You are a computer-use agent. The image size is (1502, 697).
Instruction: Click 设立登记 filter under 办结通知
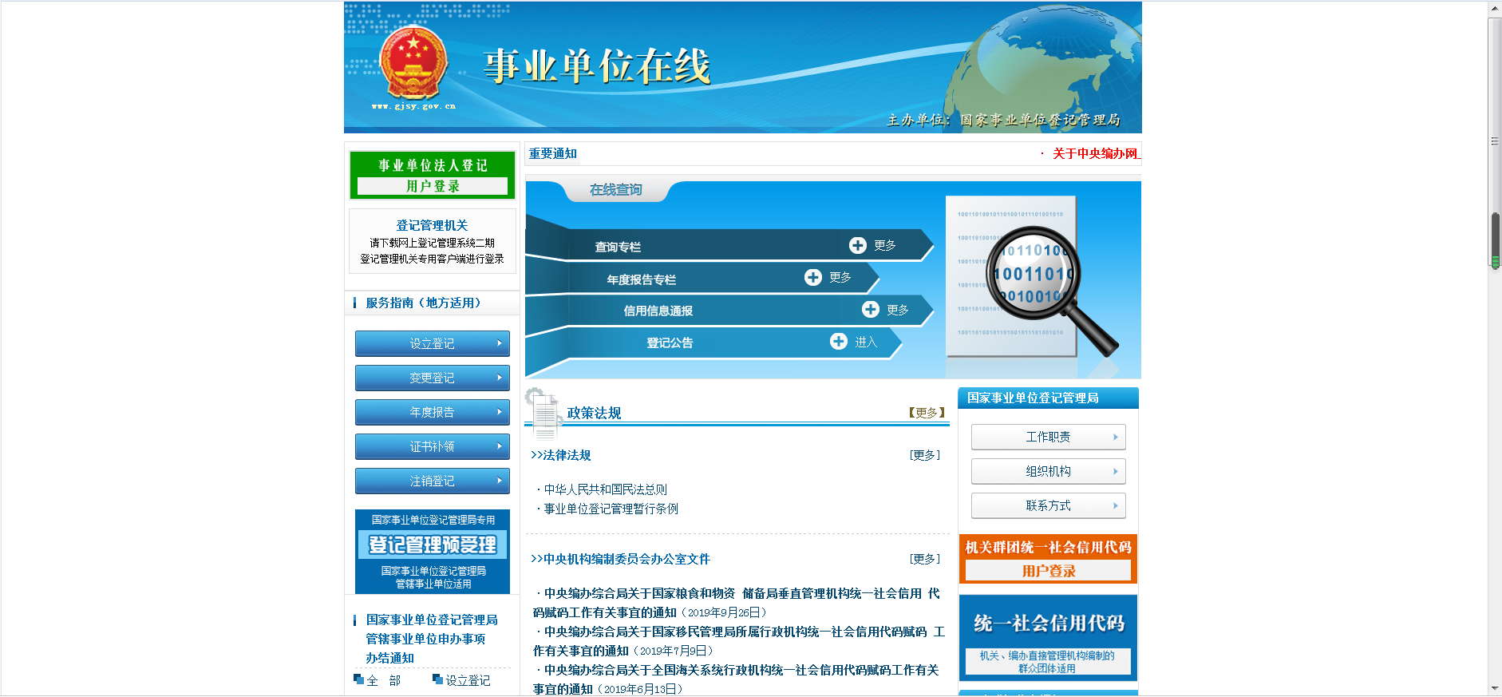(468, 680)
